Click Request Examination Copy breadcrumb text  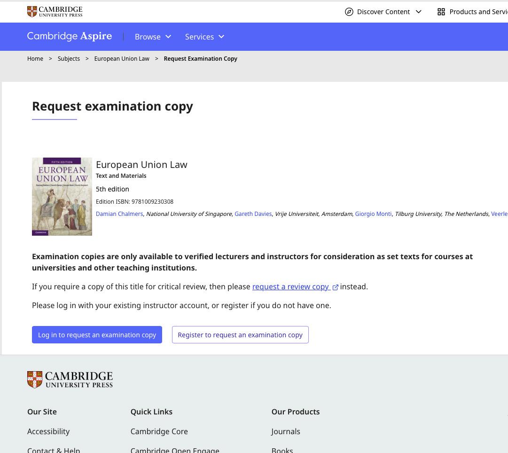coord(201,59)
